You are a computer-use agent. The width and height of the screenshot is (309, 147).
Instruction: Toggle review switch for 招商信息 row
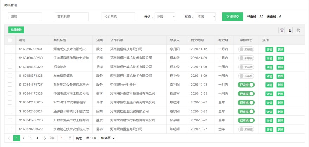246,67
